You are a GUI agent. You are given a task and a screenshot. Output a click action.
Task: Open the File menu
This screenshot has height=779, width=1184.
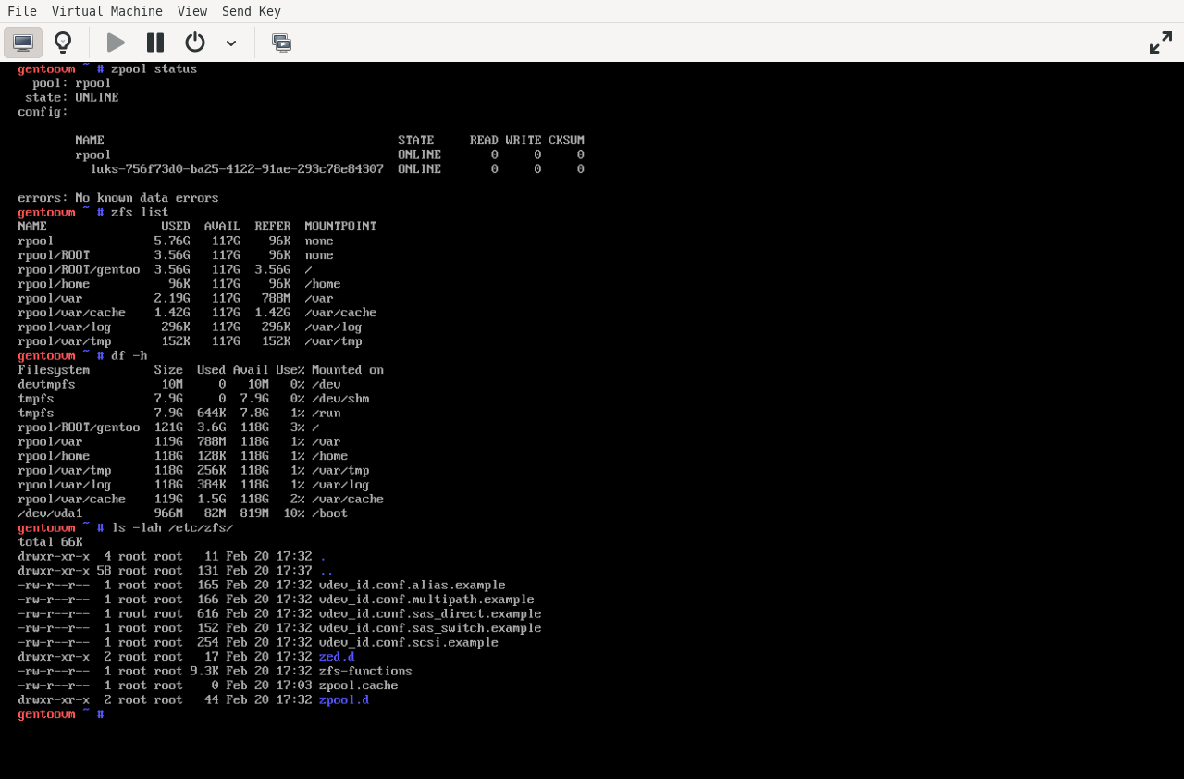click(22, 11)
